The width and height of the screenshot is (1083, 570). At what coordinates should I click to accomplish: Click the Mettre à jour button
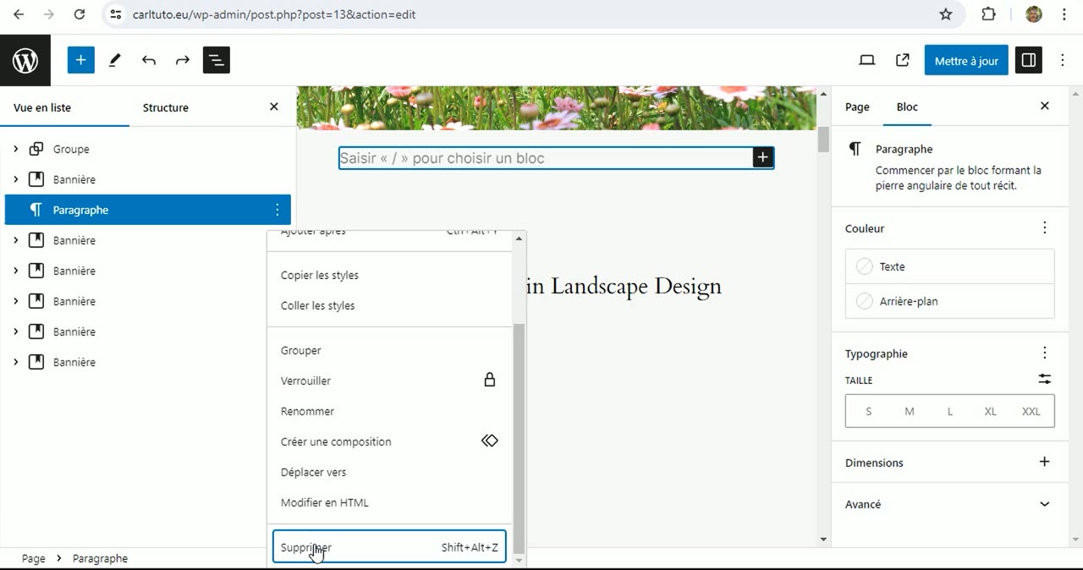click(x=966, y=61)
